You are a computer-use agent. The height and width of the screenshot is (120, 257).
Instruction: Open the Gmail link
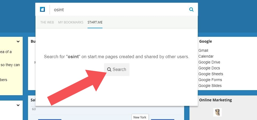click(203, 50)
